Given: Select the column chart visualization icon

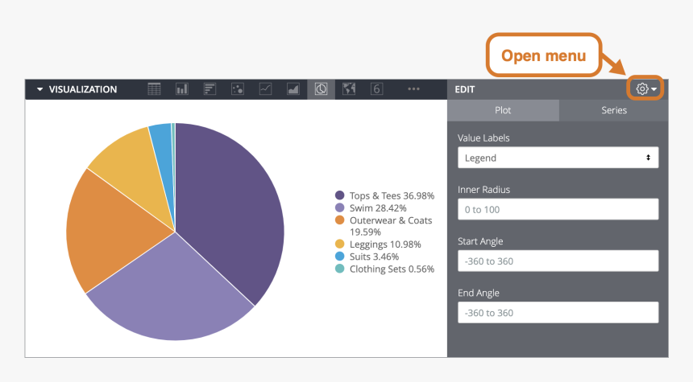Looking at the screenshot, I should [181, 89].
